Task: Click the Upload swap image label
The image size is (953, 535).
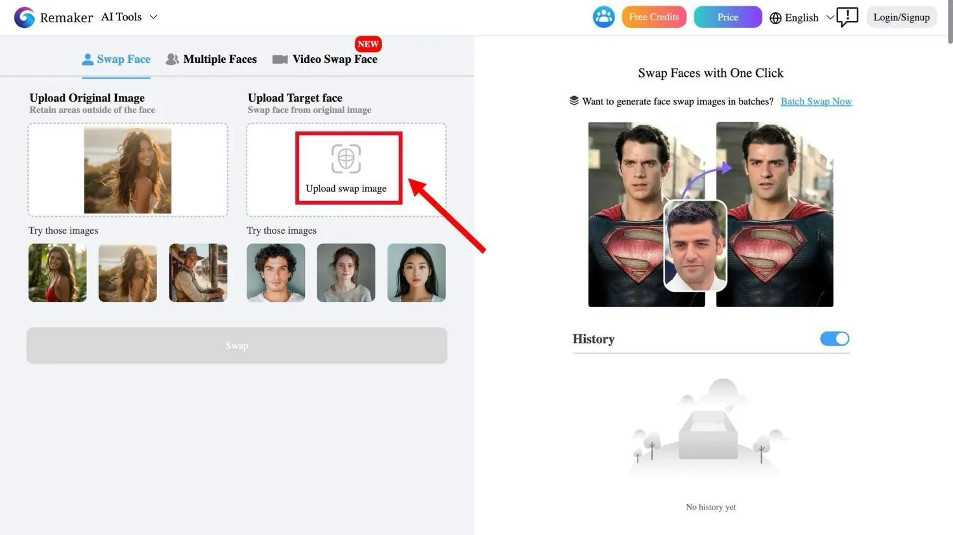Action: [x=346, y=189]
